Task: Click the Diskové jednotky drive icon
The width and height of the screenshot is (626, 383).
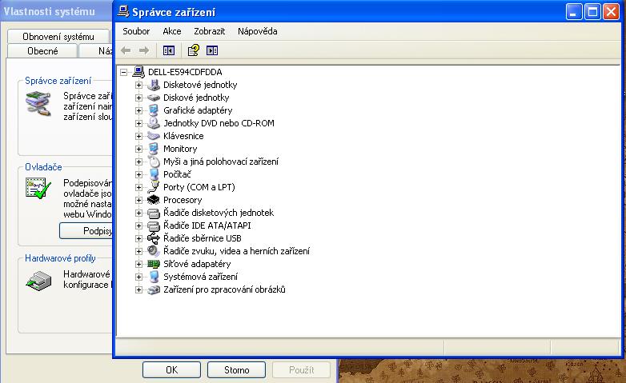Action: click(x=154, y=98)
